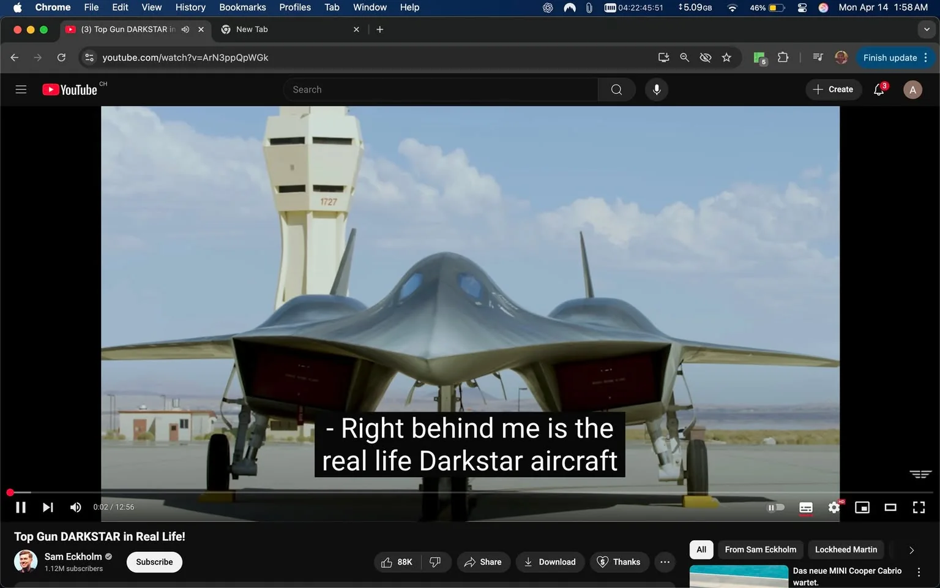Open media controls in toolbar
The height and width of the screenshot is (588, 940).
pyautogui.click(x=818, y=58)
